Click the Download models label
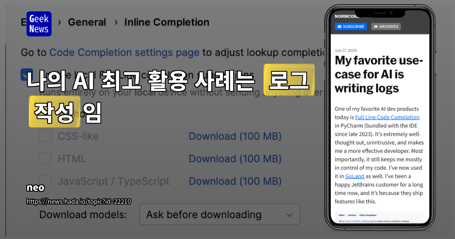Screen dimensions: 455x239 point(83,215)
